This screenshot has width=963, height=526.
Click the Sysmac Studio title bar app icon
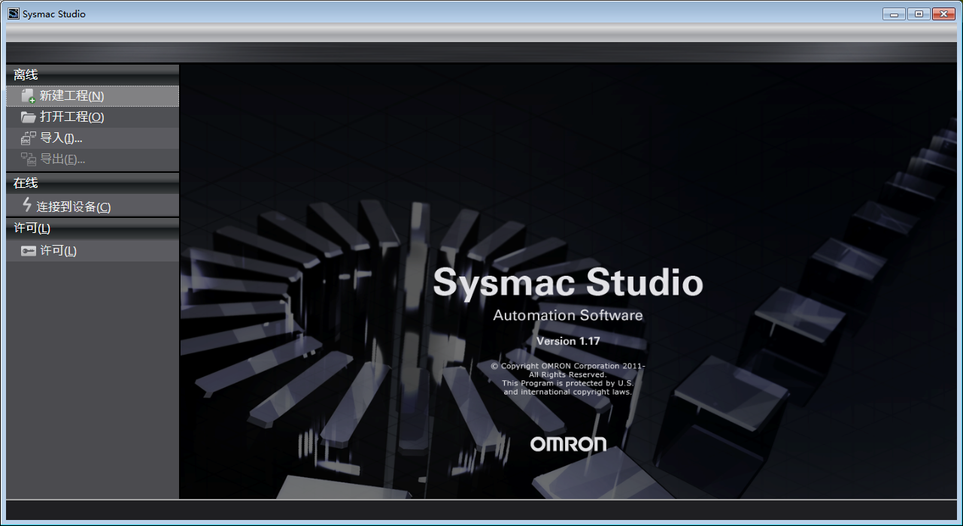pyautogui.click(x=14, y=14)
